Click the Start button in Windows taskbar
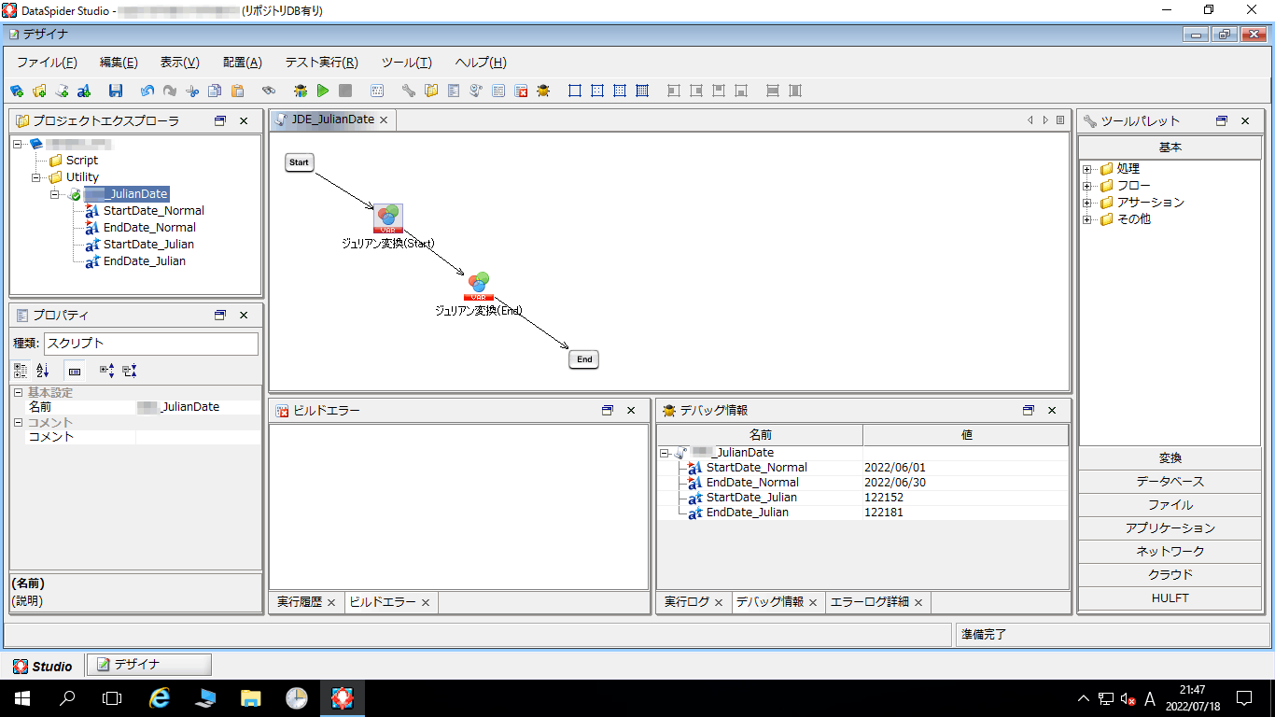Viewport: 1275px width, 717px height. (21, 697)
